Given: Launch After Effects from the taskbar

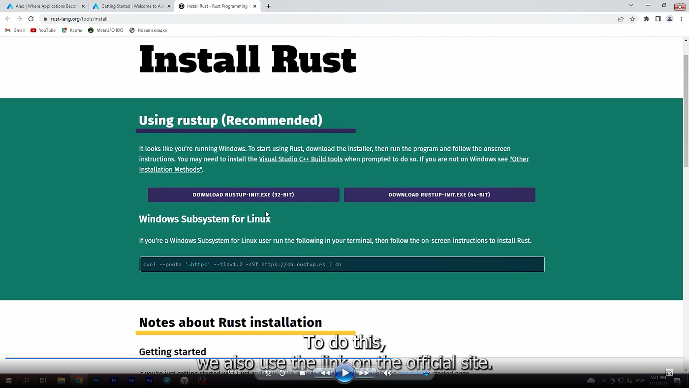Looking at the screenshot, I should [131, 381].
